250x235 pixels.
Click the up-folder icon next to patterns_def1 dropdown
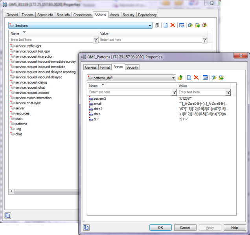(181, 78)
